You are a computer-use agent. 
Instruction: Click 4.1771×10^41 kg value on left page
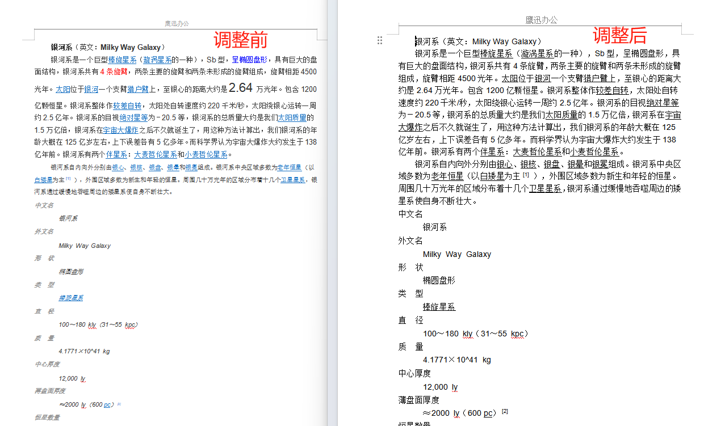coord(84,351)
